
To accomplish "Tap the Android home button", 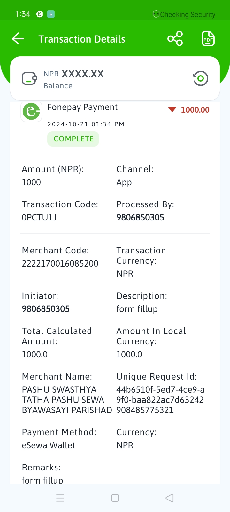I will pos(115,498).
